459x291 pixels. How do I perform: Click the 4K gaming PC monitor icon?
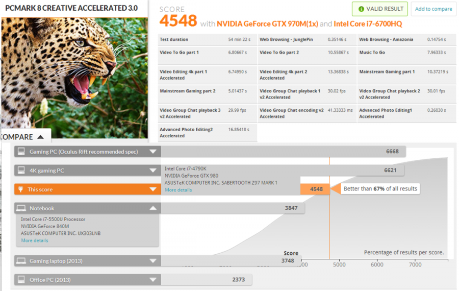point(21,171)
